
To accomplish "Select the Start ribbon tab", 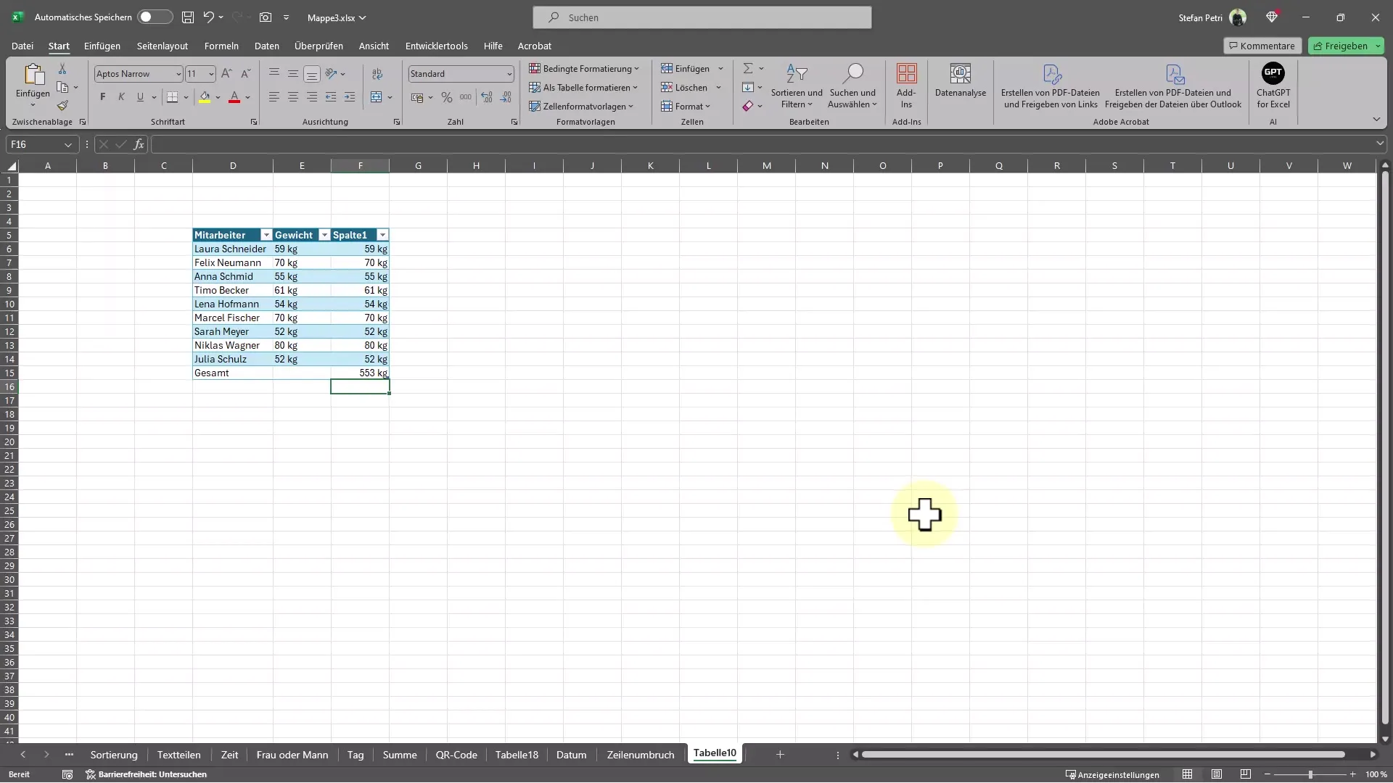I will [57, 45].
